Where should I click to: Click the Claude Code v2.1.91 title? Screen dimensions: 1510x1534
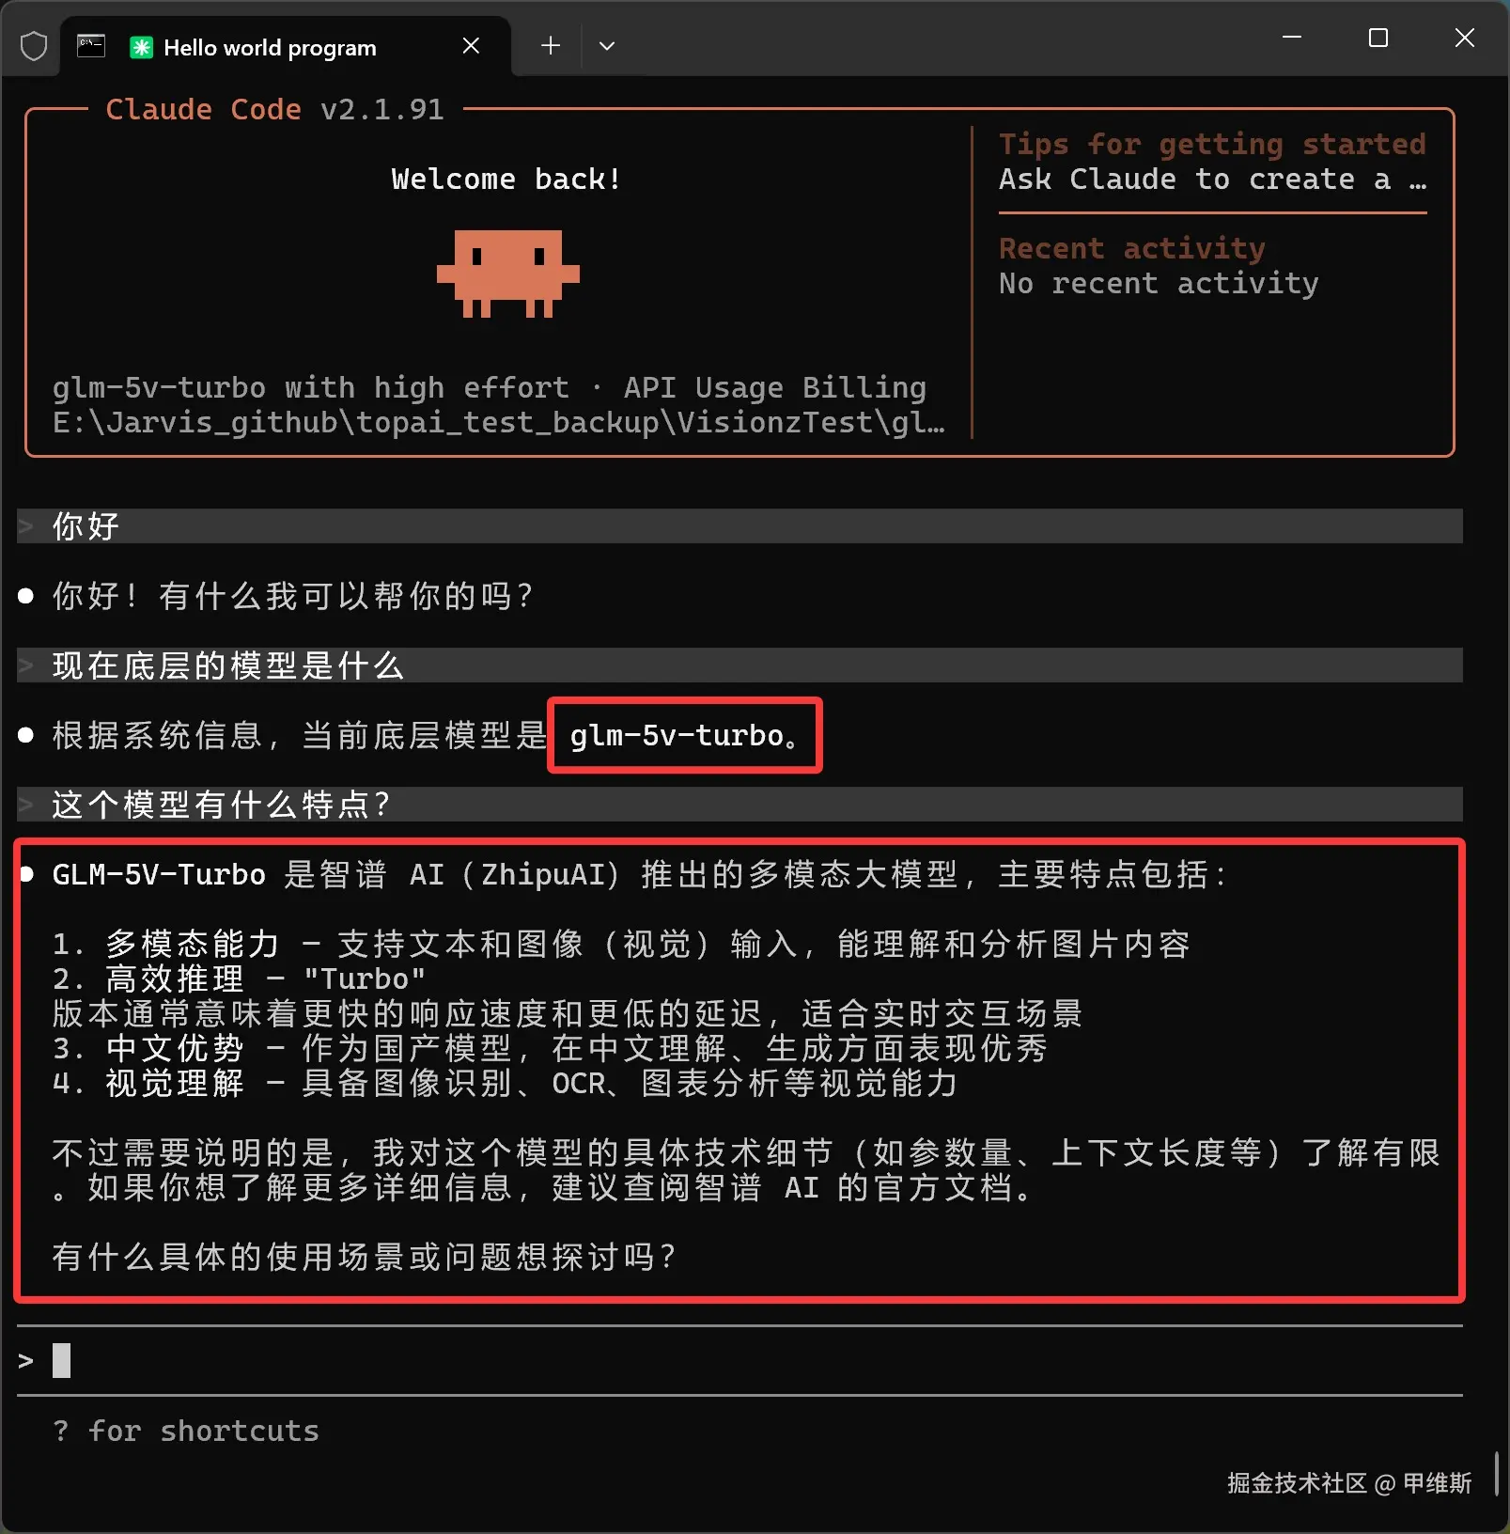tap(274, 109)
